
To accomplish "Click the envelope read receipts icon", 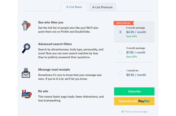I will coord(26,73).
